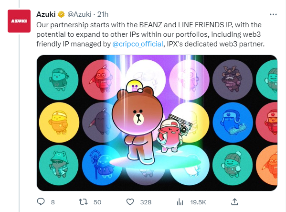The height and width of the screenshot is (212, 286).
Task: Click the 19.5K views count
Action: (198, 202)
